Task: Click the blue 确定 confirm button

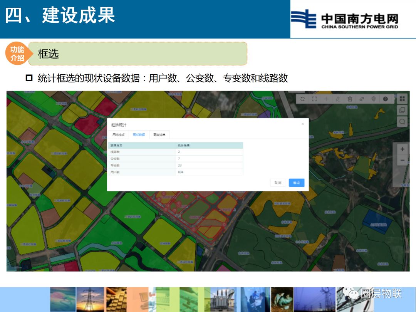Action: [x=297, y=183]
